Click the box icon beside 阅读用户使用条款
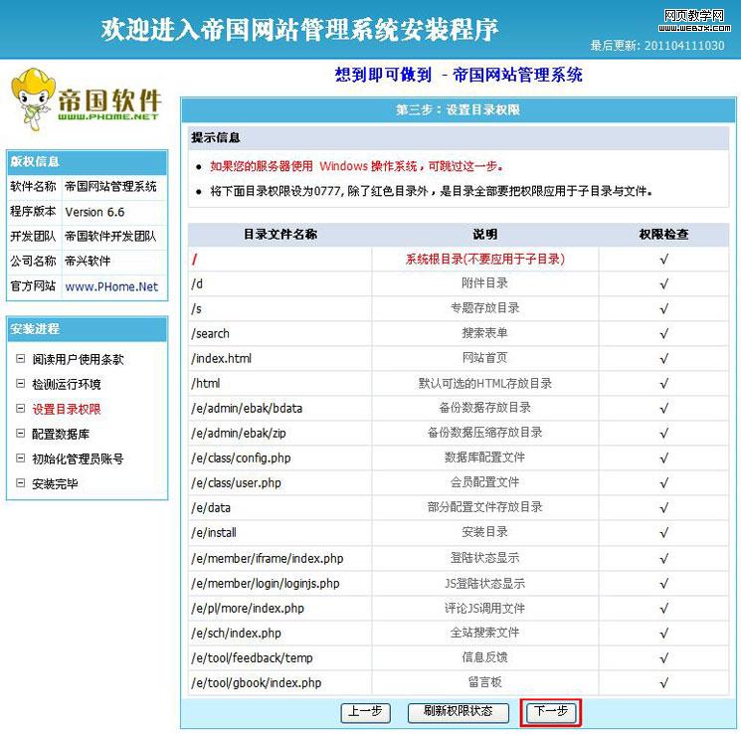Viewport: 741px width, 734px height. (21, 360)
